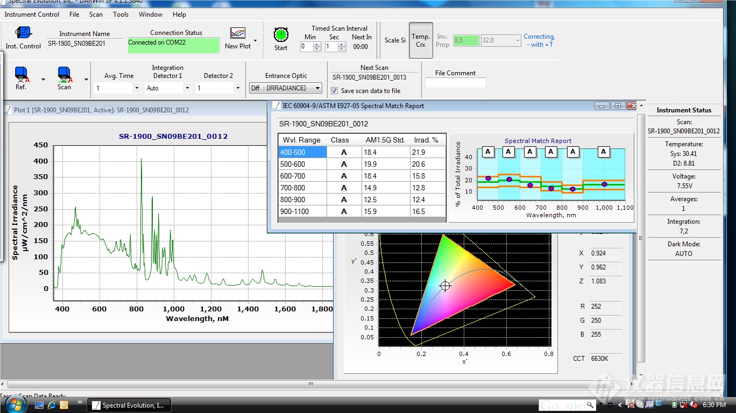Open the Scan menu
The image size is (736, 413).
pos(96,15)
